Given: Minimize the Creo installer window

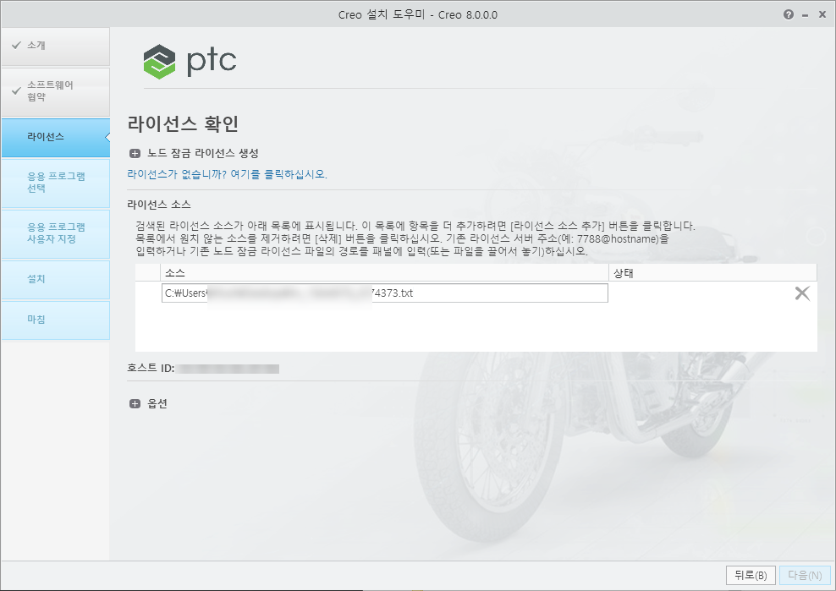Looking at the screenshot, I should pyautogui.click(x=805, y=15).
